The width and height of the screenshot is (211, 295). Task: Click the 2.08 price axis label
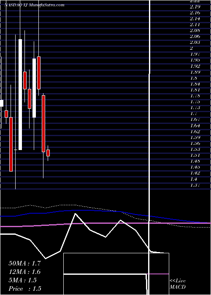coord(195,30)
